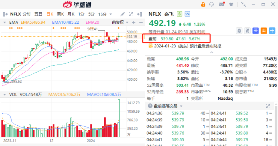Click the orange lock icon in title bar
The width and height of the screenshot is (278, 146).
(x=203, y=4)
